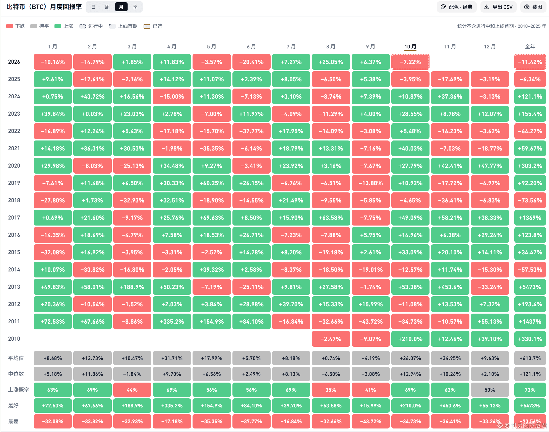This screenshot has width=549, height=432.
Task: Select the 10月 column header
Action: (x=410, y=47)
